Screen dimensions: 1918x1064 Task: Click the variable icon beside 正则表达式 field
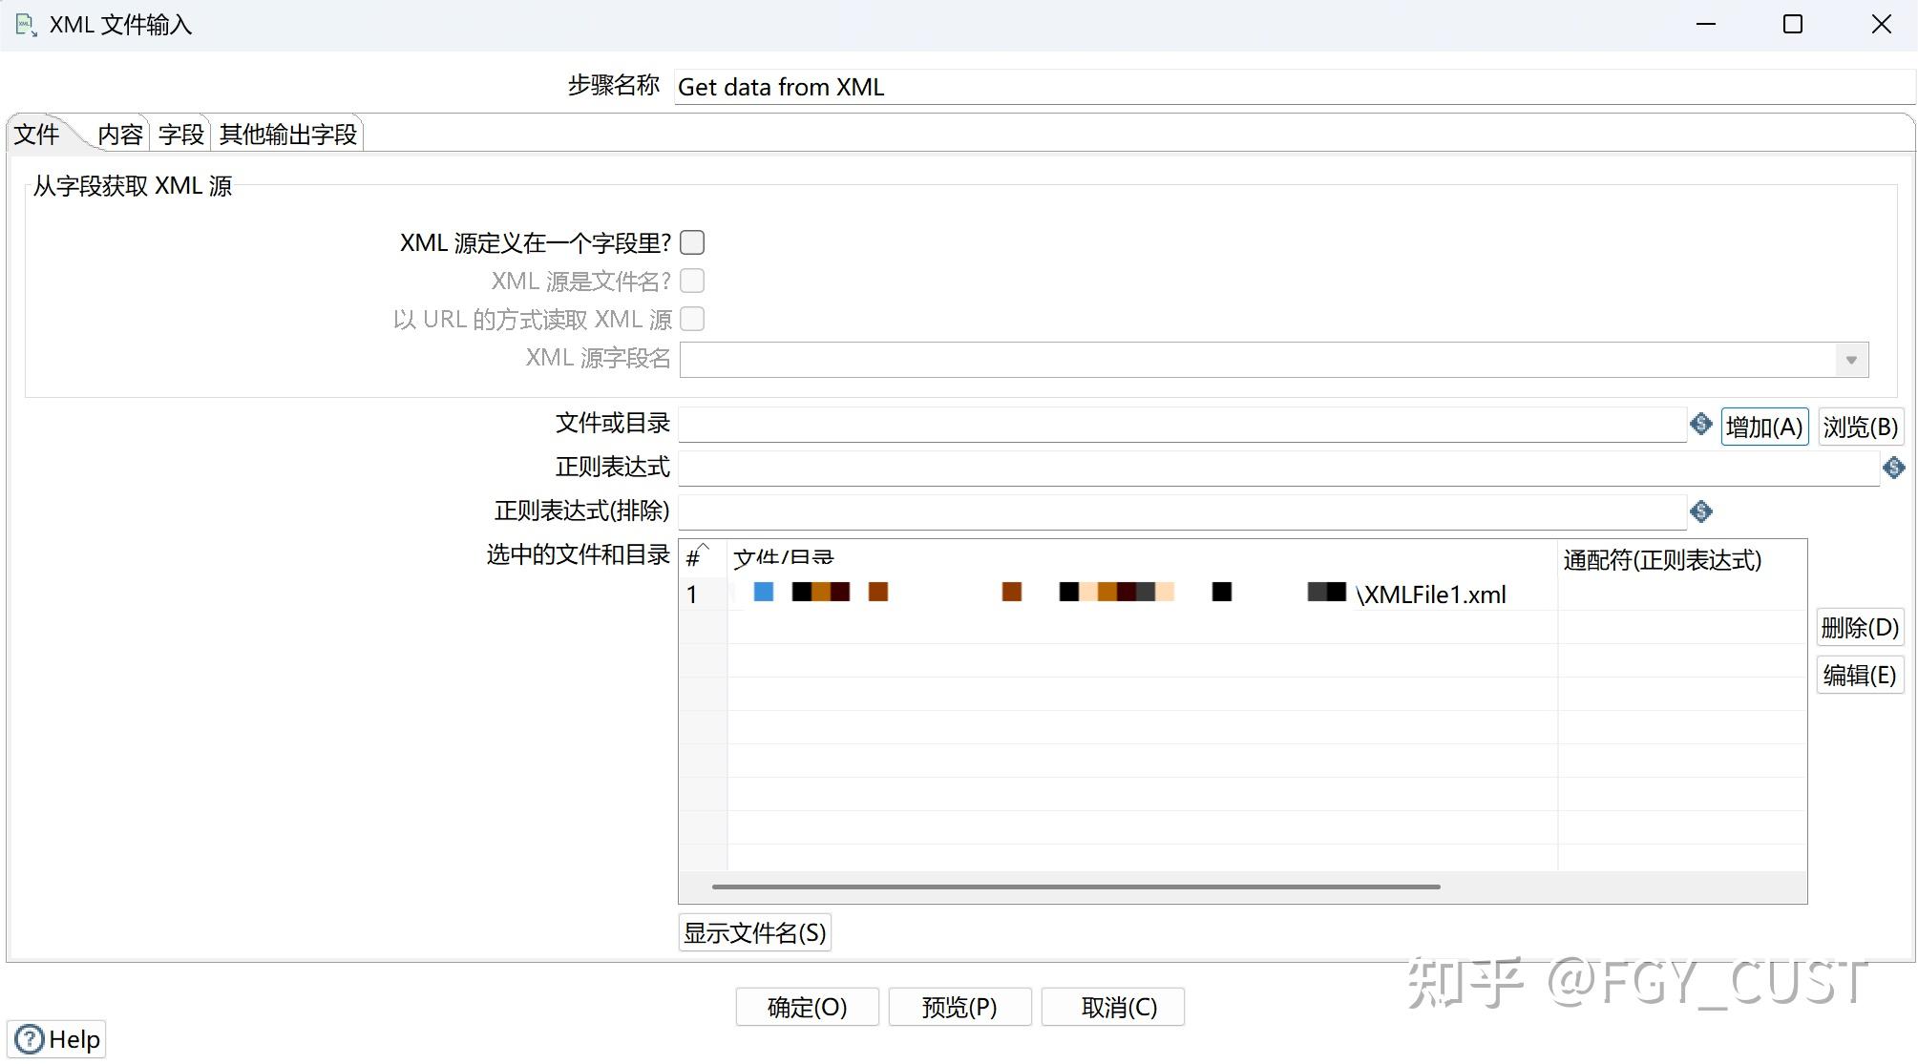pyautogui.click(x=1894, y=468)
